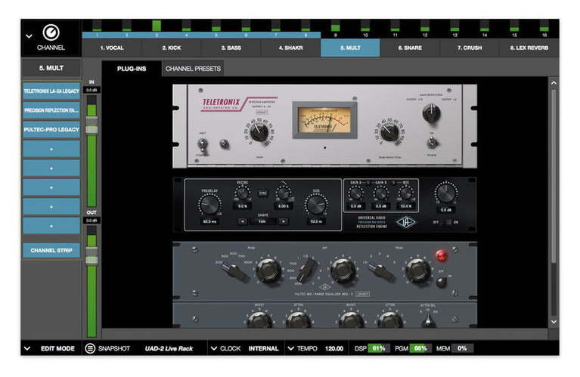Toggle the LA-2A Power switch

pos(431,142)
